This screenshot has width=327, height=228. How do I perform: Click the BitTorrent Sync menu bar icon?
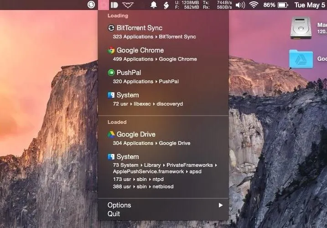tap(91, 5)
